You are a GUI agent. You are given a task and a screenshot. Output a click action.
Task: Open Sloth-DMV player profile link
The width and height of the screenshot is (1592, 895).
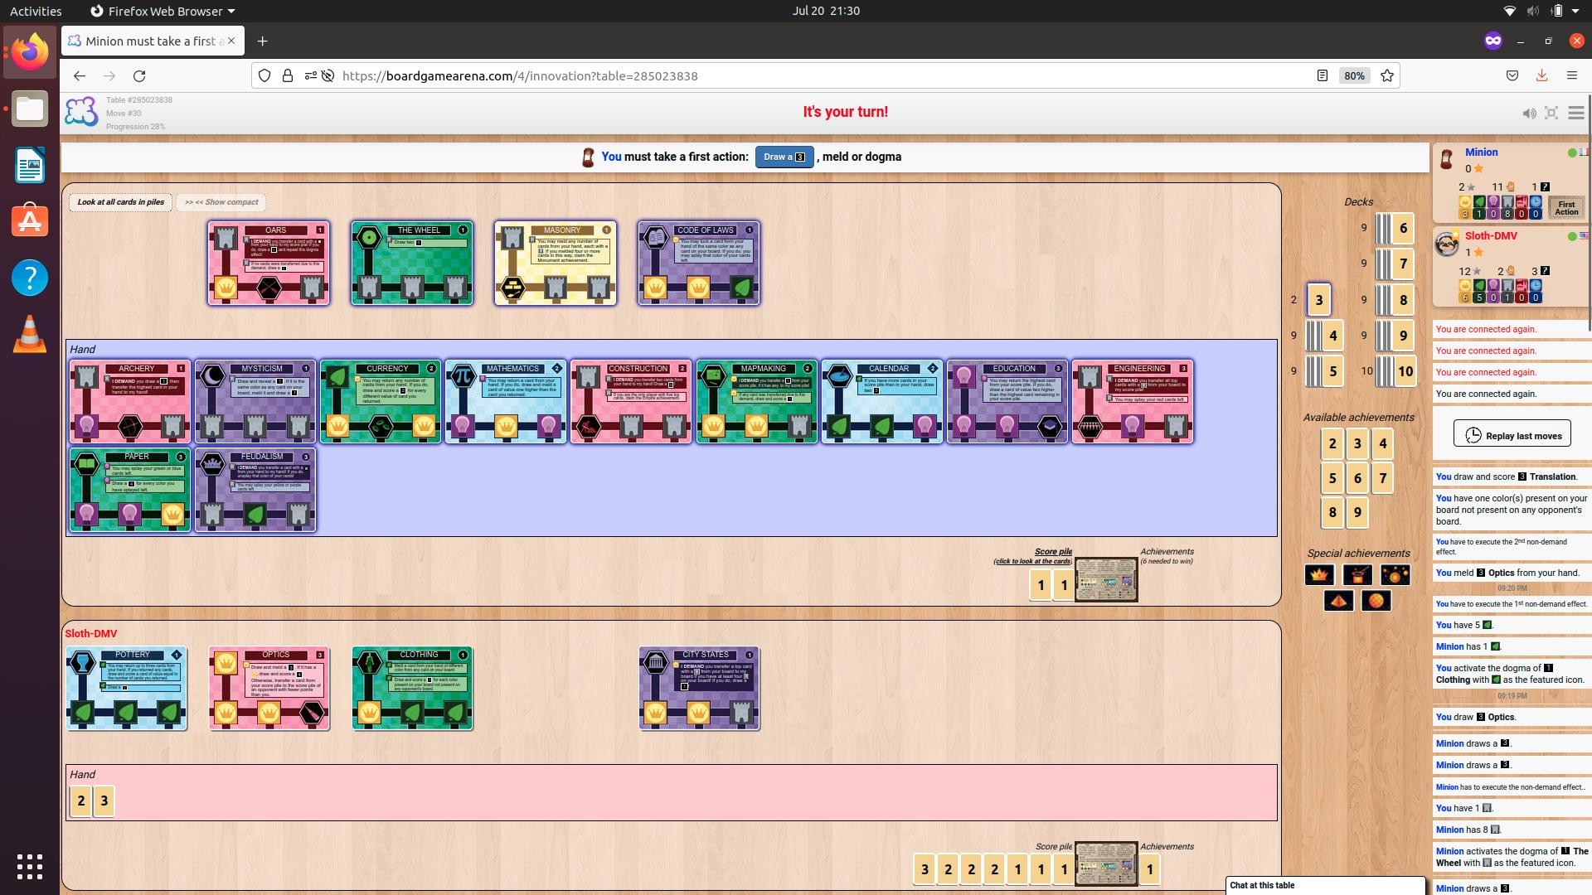click(1491, 236)
